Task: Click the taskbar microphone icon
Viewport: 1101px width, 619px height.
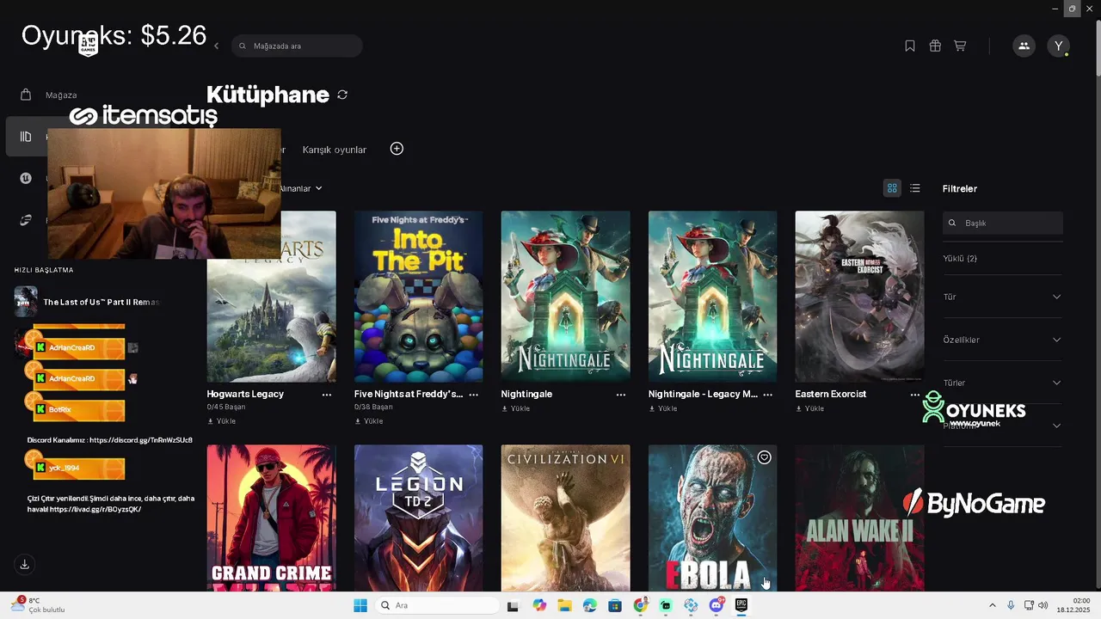Action: pos(1011,605)
